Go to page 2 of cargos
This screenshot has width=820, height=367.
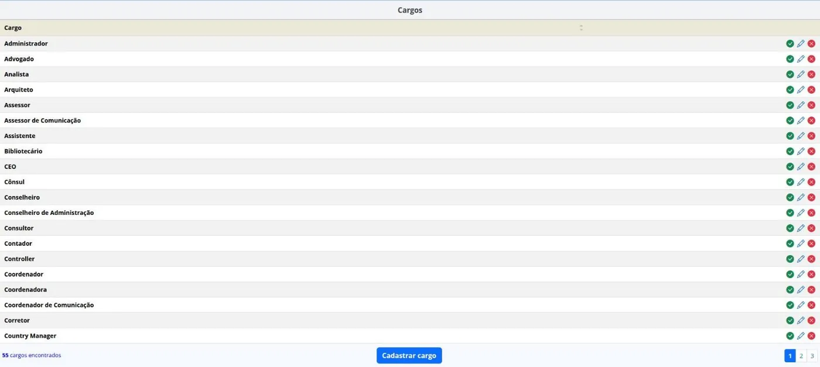pos(801,356)
